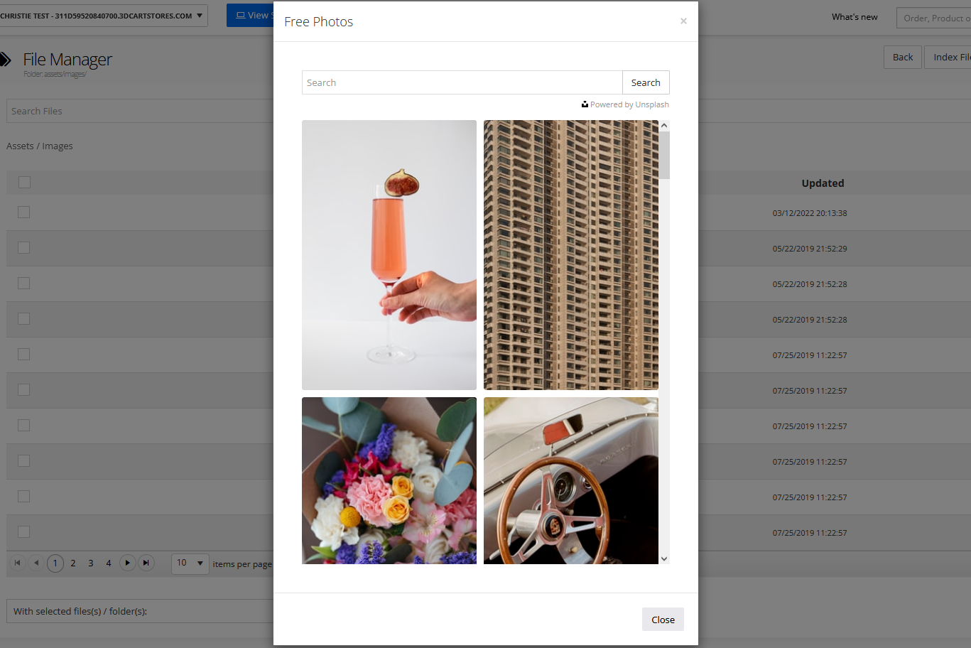971x648 pixels.
Task: Click the scrollbar down arrow in photo list
Action: click(663, 558)
